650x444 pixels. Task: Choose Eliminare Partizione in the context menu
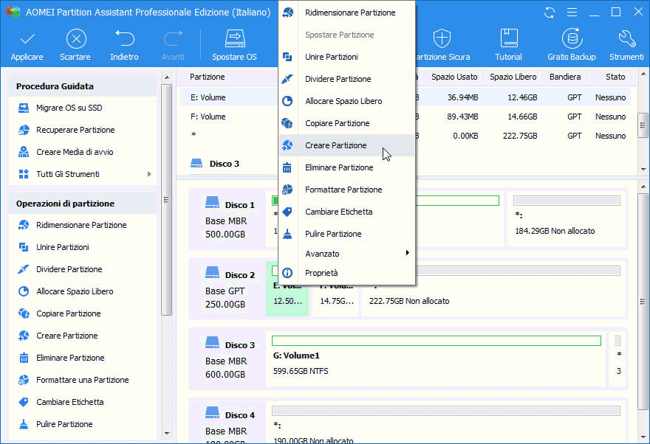point(347,167)
